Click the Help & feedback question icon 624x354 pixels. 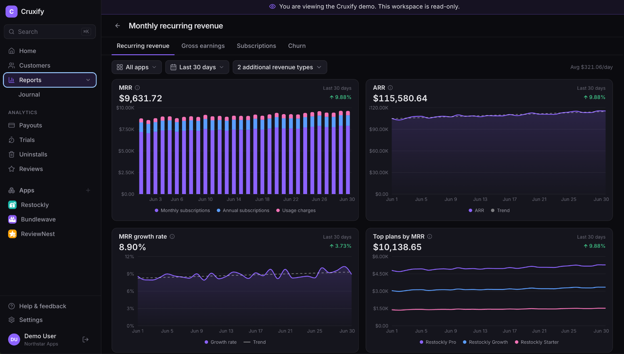click(12, 306)
